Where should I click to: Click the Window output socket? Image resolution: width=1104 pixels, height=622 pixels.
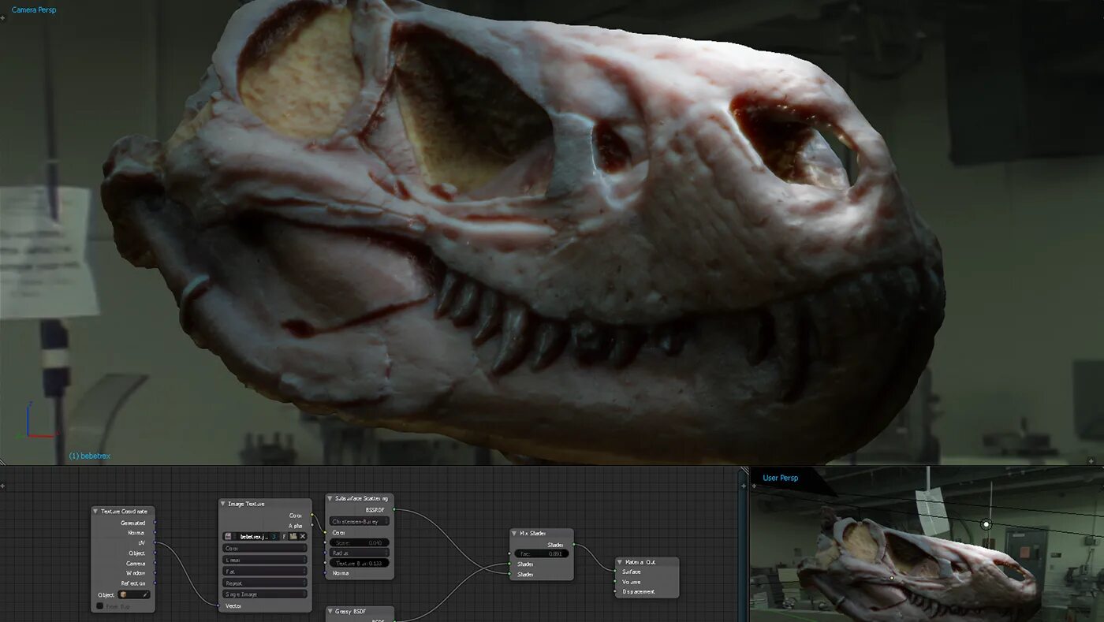pos(155,572)
